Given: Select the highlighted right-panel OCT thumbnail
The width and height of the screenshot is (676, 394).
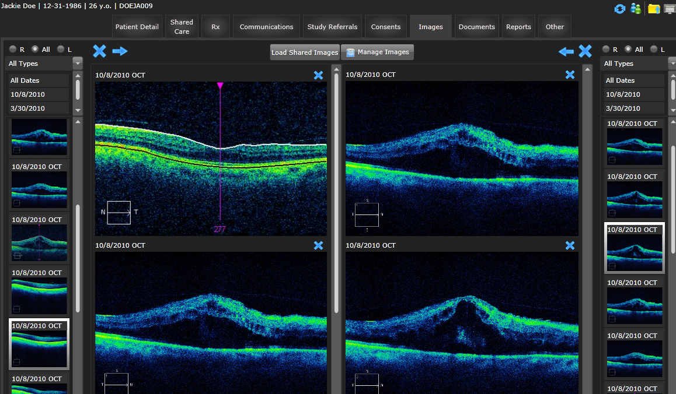Looking at the screenshot, I should point(634,248).
